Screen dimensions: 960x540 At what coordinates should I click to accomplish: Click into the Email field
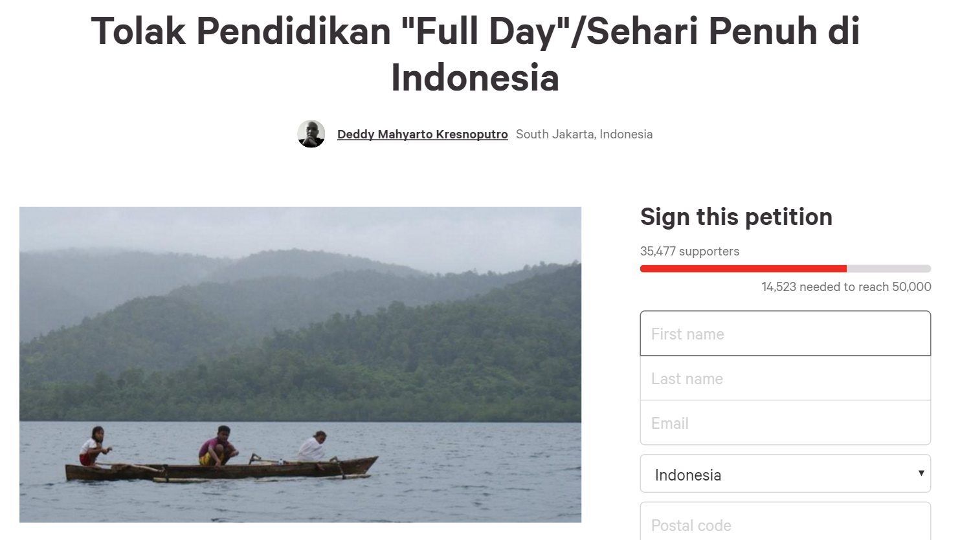click(785, 423)
